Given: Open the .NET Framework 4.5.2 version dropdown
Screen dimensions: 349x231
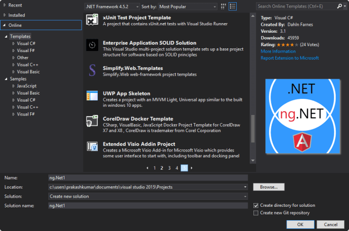Looking at the screenshot, I should 112,6.
